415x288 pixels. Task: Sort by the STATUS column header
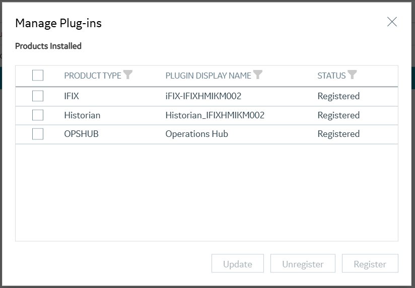pos(331,76)
